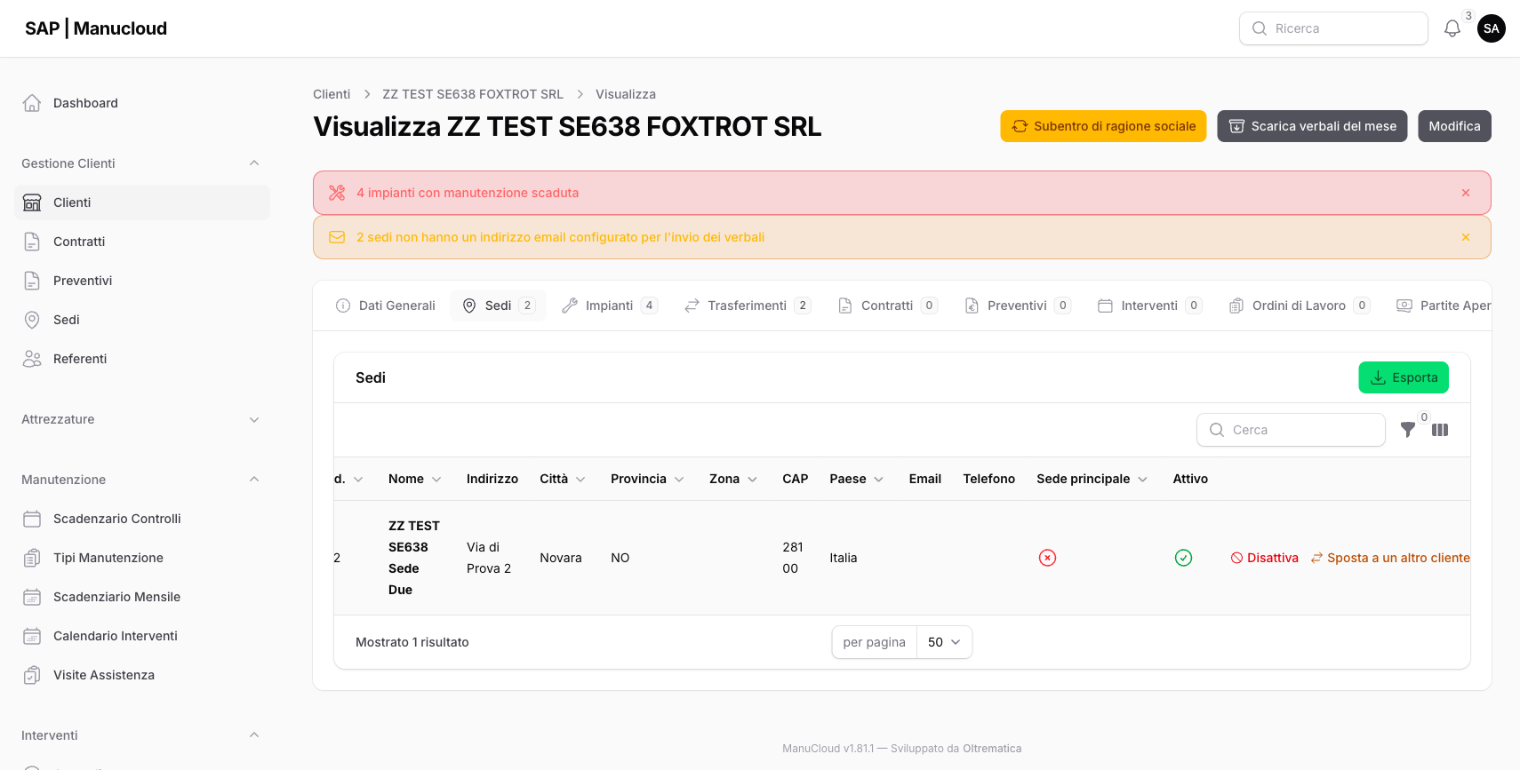Click the Via di Prova 2 address
Viewport: 1520px width, 770px height.
pyautogui.click(x=489, y=558)
